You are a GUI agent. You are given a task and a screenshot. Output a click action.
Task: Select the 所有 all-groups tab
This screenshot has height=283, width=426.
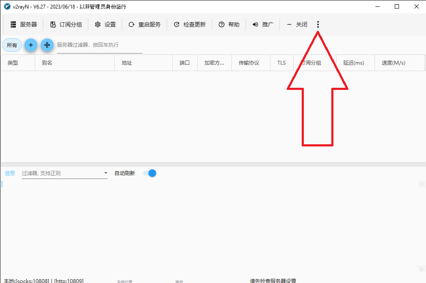point(12,45)
